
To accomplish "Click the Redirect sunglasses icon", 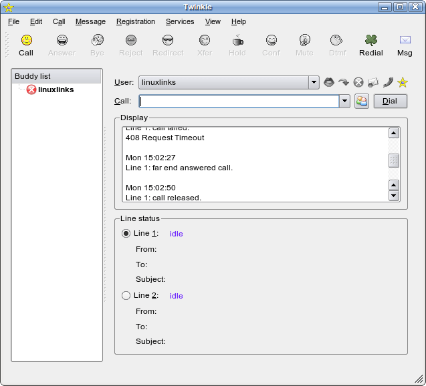I will click(168, 40).
